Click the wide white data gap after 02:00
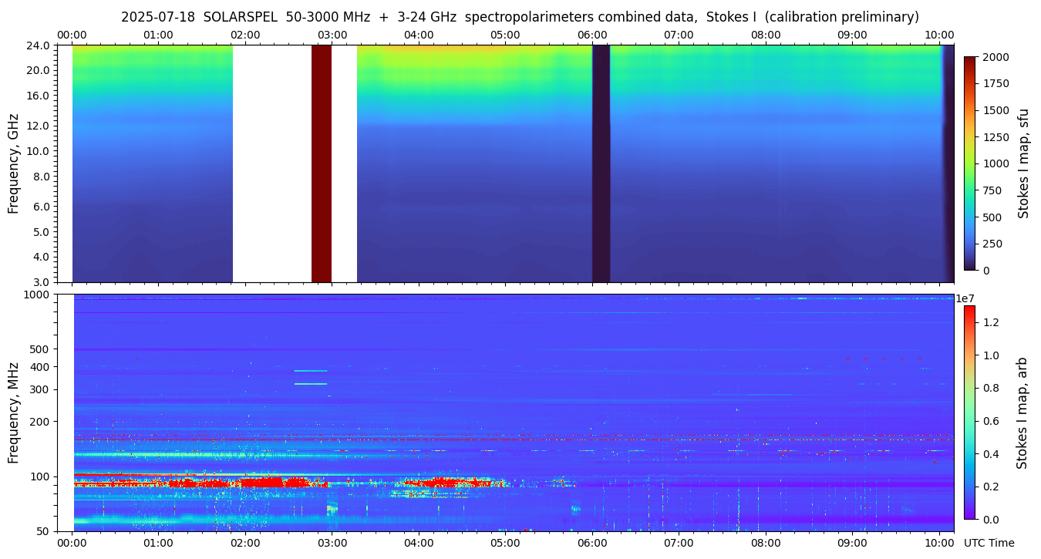The width and height of the screenshot is (1041, 559). [271, 163]
